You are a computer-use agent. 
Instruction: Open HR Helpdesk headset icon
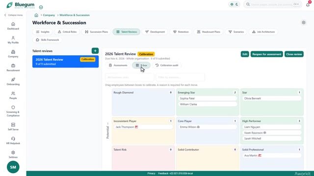coord(13,139)
